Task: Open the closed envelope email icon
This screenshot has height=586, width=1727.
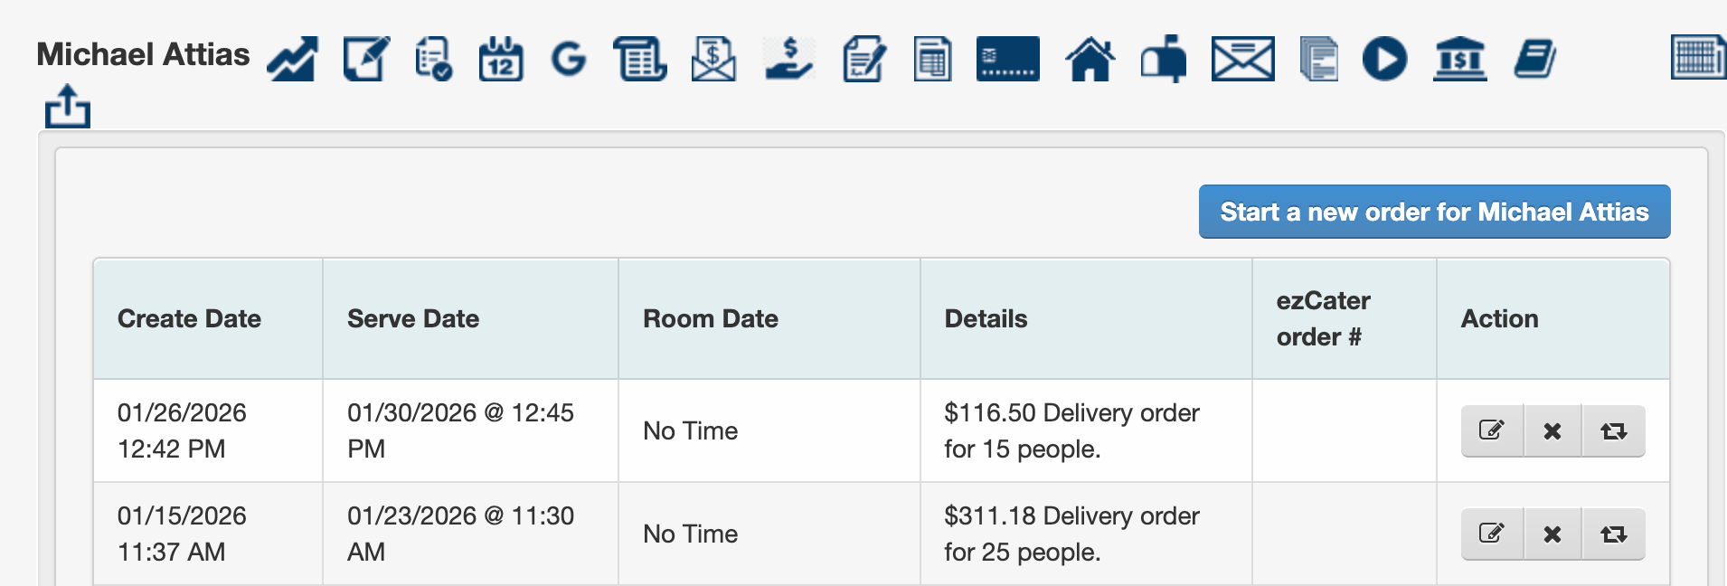Action: tap(1242, 60)
